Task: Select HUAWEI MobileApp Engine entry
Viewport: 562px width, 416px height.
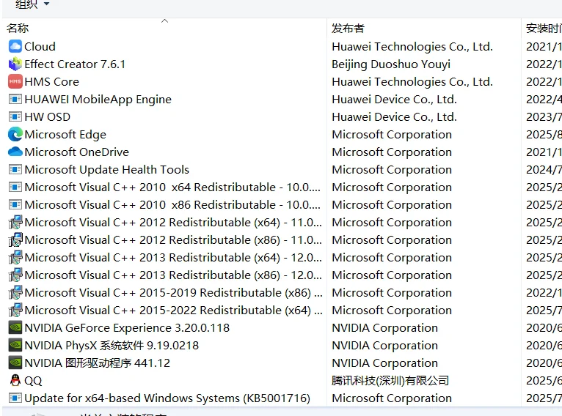Action: click(98, 99)
